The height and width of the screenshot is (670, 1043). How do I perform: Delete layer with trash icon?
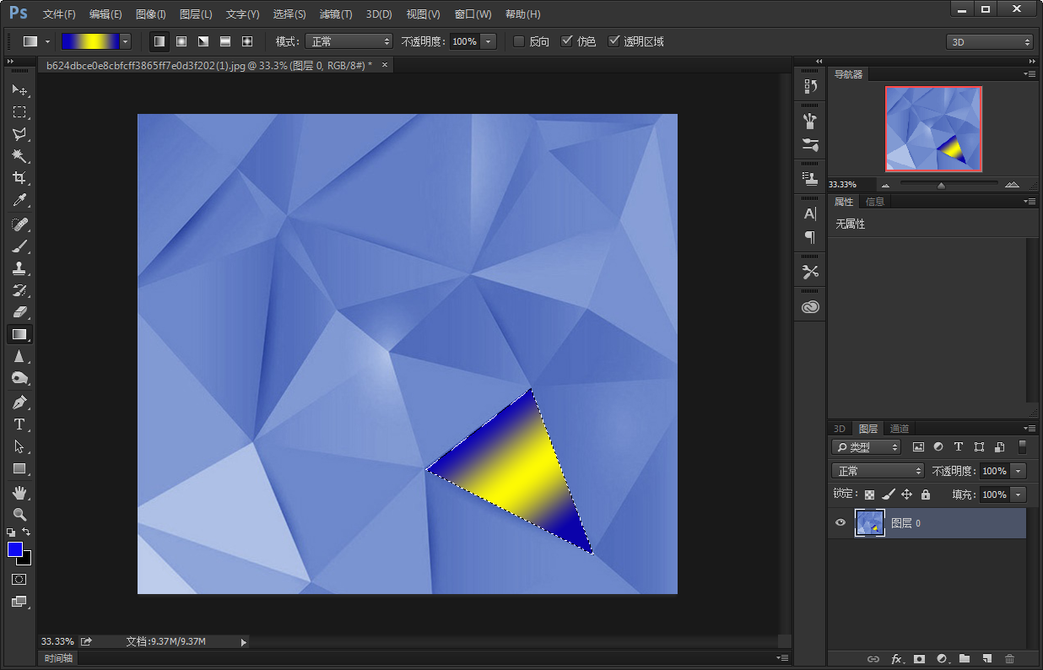pyautogui.click(x=1009, y=658)
